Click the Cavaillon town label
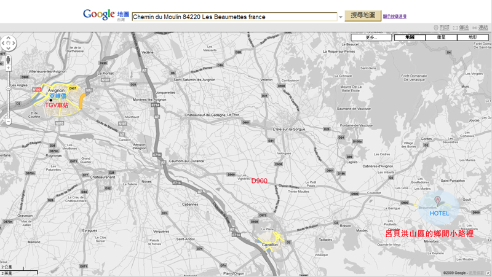The height and width of the screenshot is (277, 492). point(269,244)
